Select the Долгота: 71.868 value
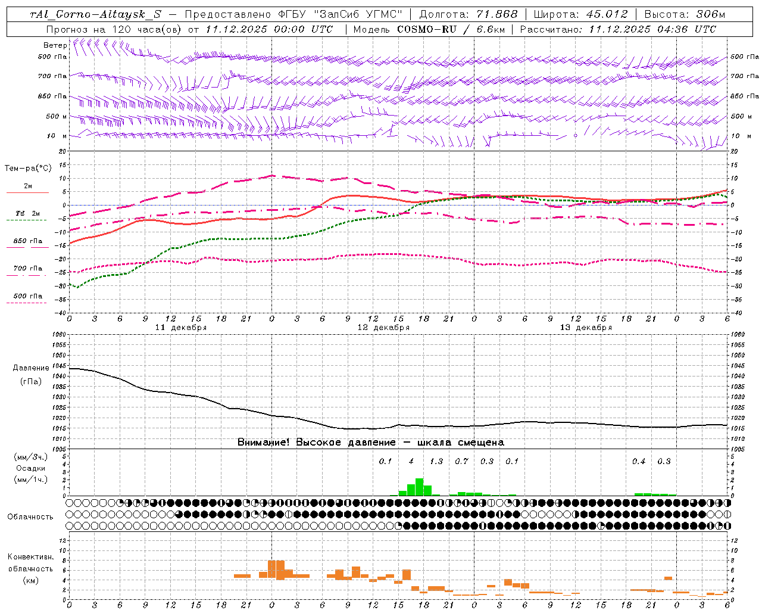 click(469, 14)
